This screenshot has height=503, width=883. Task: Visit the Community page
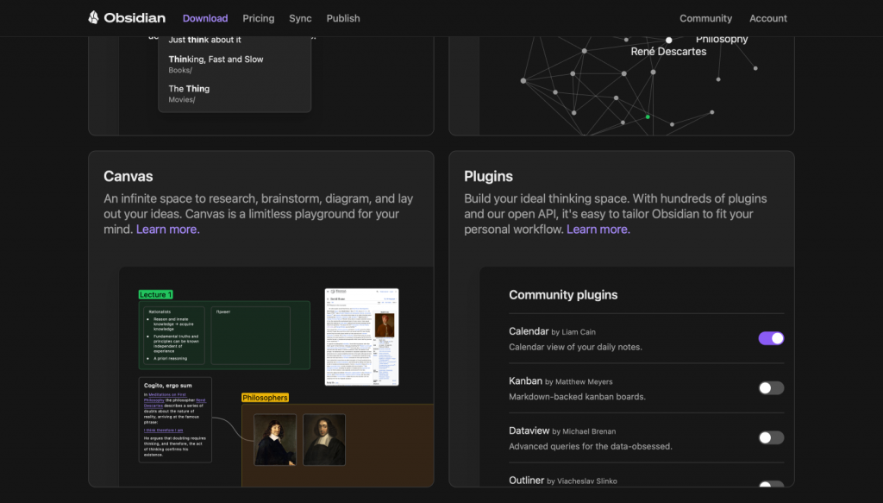point(705,18)
